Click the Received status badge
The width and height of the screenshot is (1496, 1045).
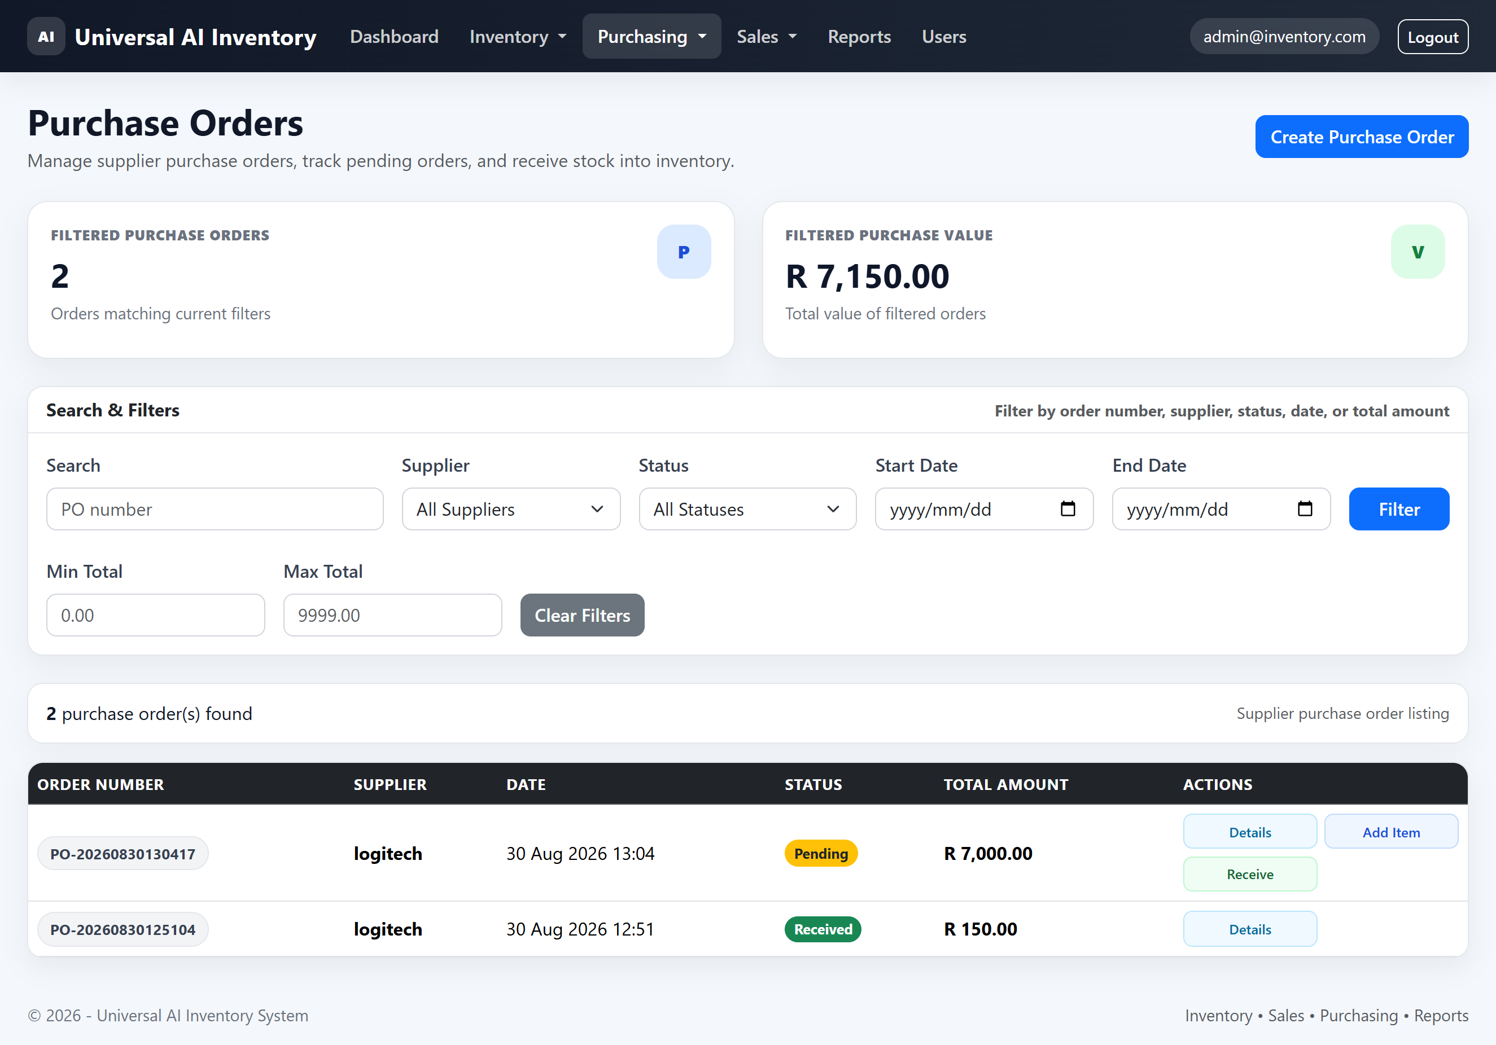coord(823,930)
